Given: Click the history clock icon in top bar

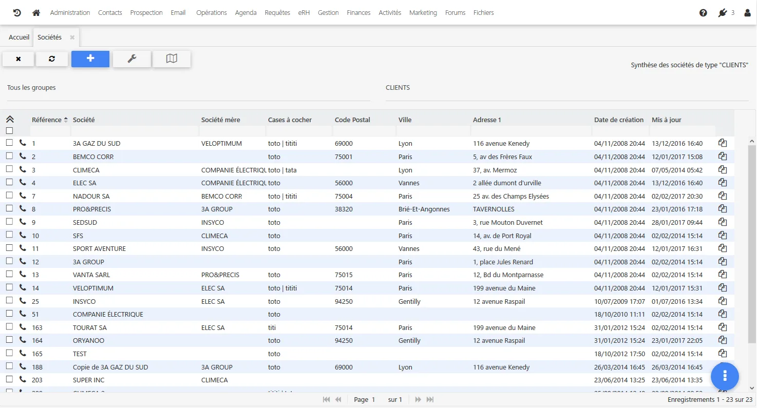Looking at the screenshot, I should pos(17,12).
